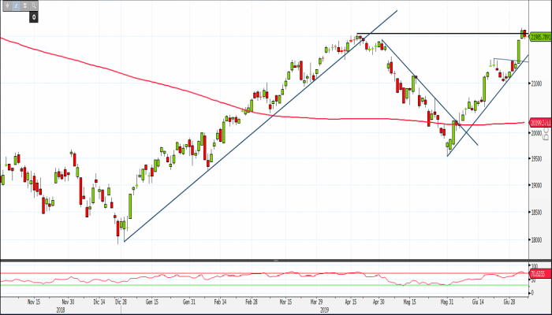Click the 20000 price axis label
Screen dimensions: 552x315
pos(537,133)
